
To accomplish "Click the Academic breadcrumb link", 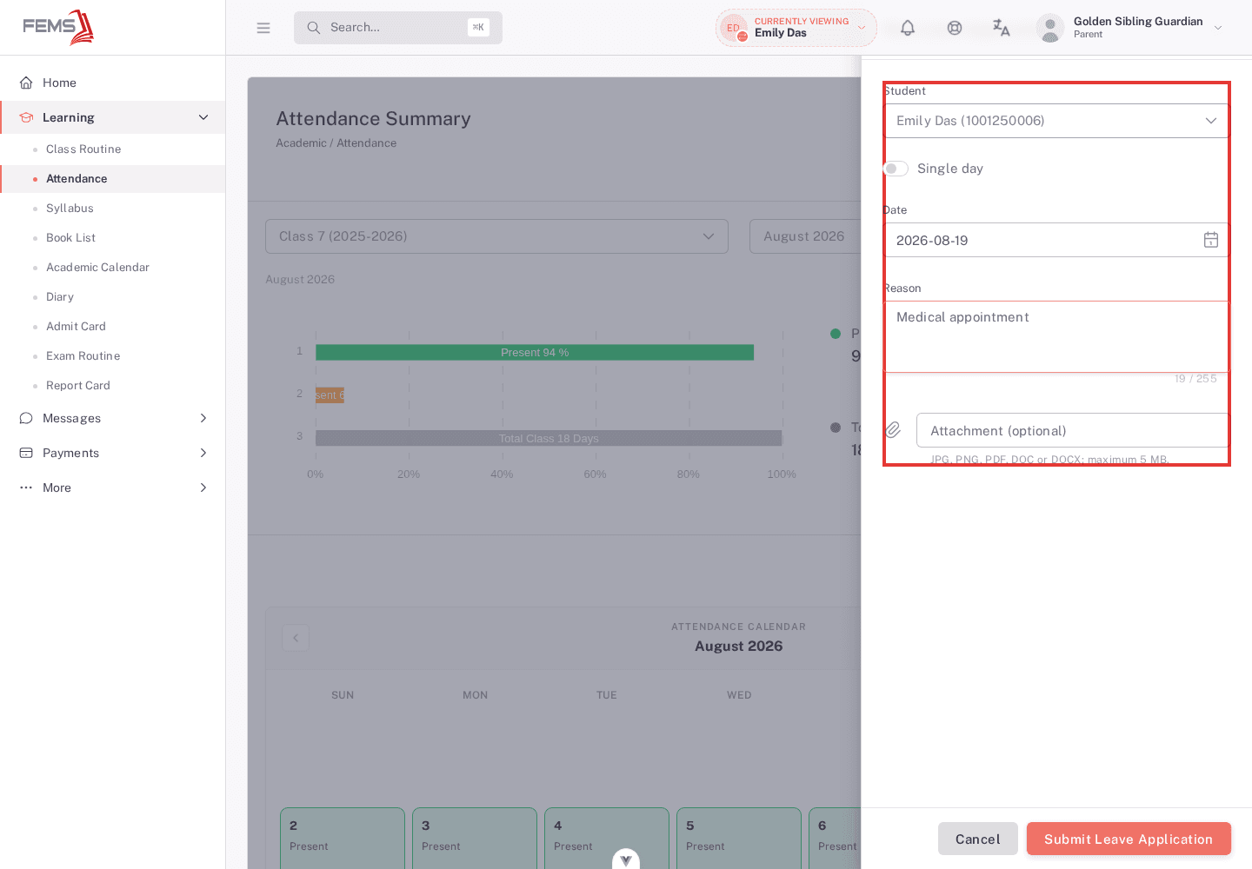I will (x=301, y=143).
